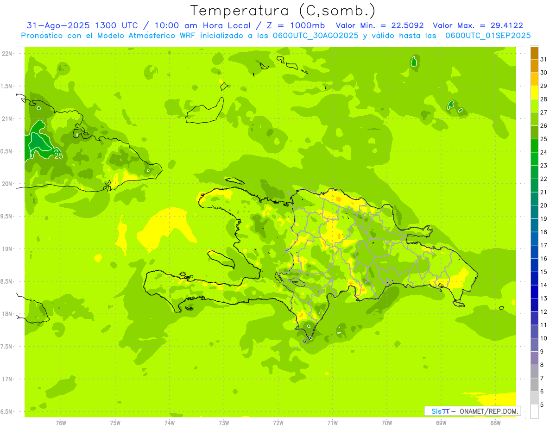Image resolution: width=556 pixels, height=429 pixels.
Task: Click the "31" colorbar label
Action: click(544, 60)
